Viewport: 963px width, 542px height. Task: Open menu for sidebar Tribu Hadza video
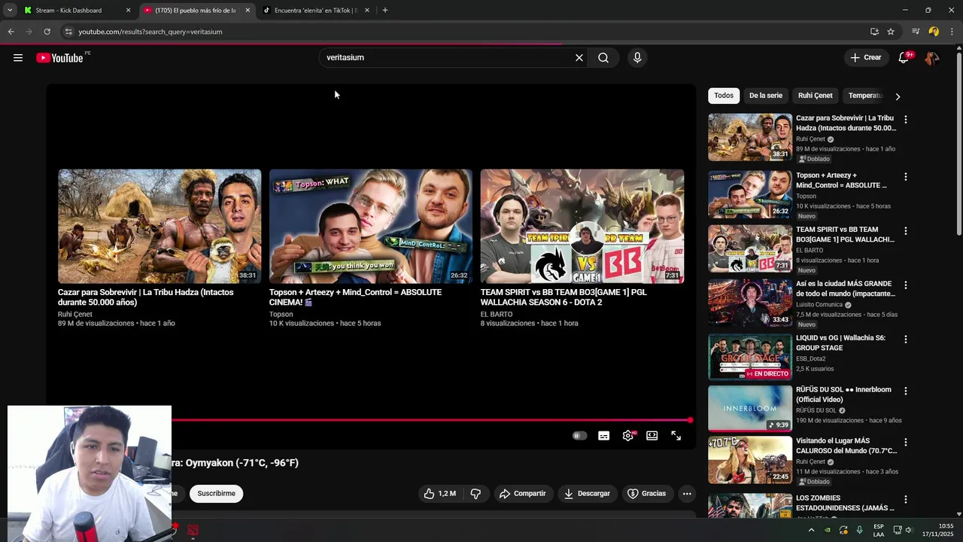tap(906, 120)
